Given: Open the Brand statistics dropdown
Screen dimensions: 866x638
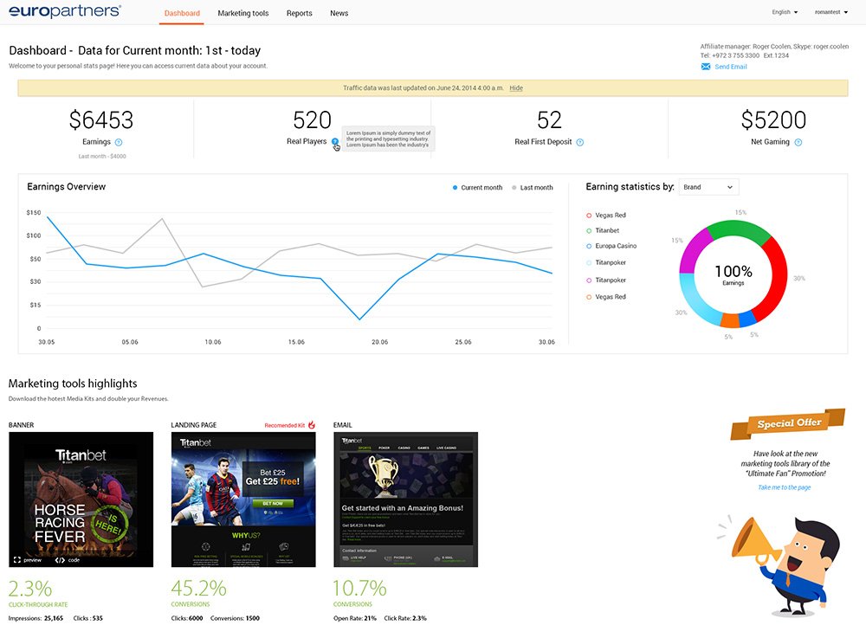Looking at the screenshot, I should click(708, 187).
